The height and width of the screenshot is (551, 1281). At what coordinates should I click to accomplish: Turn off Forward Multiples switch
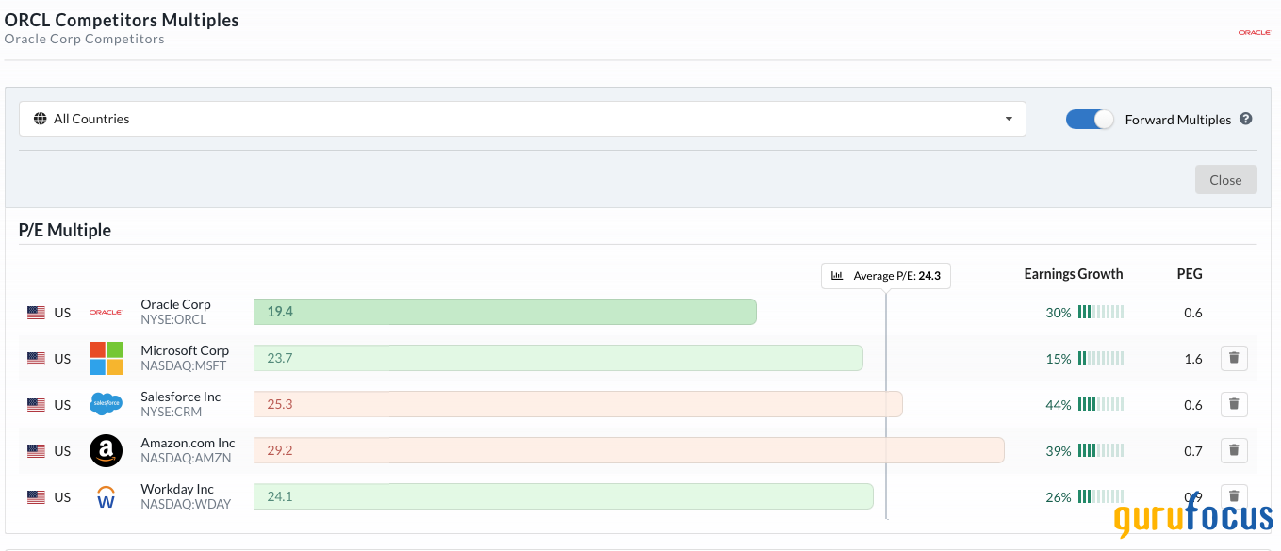pyautogui.click(x=1090, y=119)
